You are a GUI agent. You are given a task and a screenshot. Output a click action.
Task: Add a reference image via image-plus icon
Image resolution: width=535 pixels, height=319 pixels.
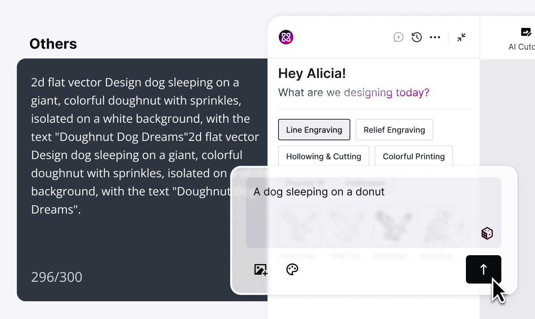(x=260, y=269)
